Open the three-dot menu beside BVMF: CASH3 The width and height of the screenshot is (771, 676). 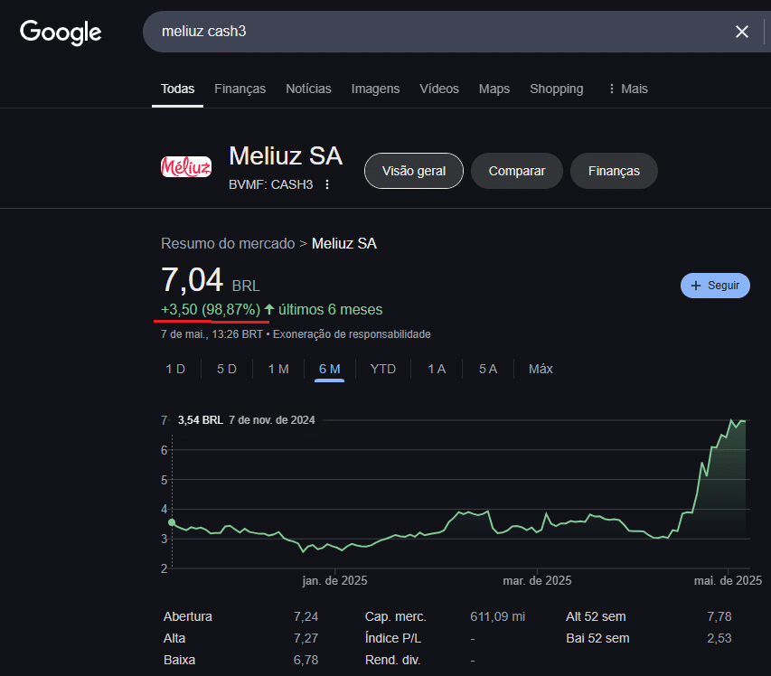point(327,184)
